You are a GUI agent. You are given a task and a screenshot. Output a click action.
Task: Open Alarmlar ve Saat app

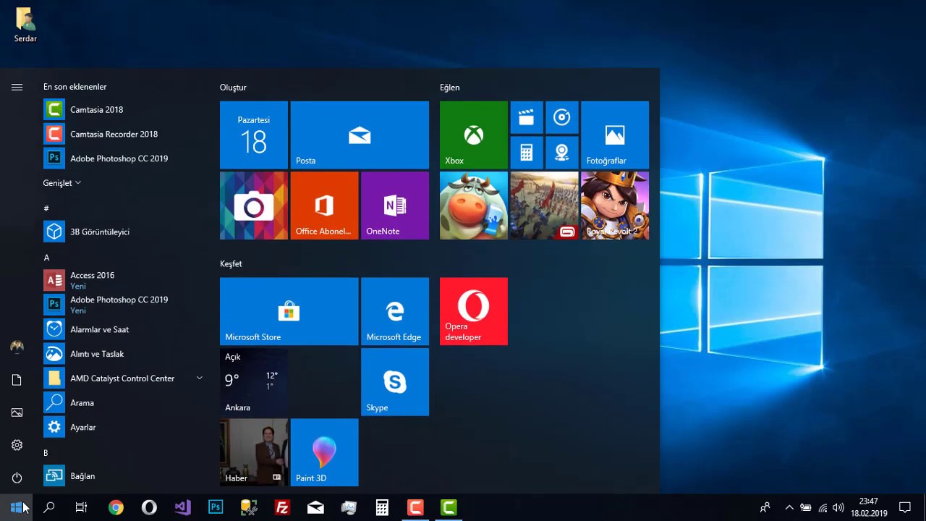click(x=123, y=329)
